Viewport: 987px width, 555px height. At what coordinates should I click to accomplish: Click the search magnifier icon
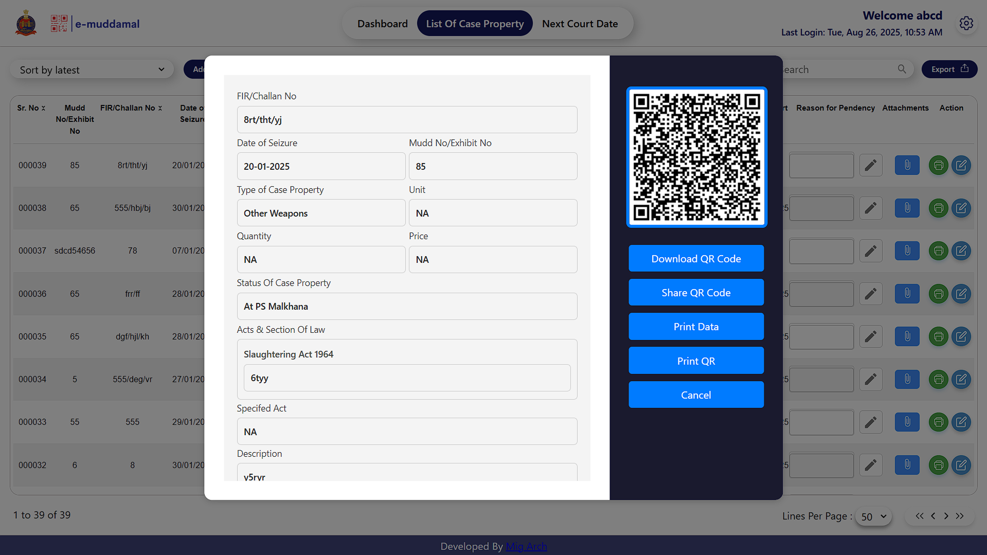(x=902, y=69)
